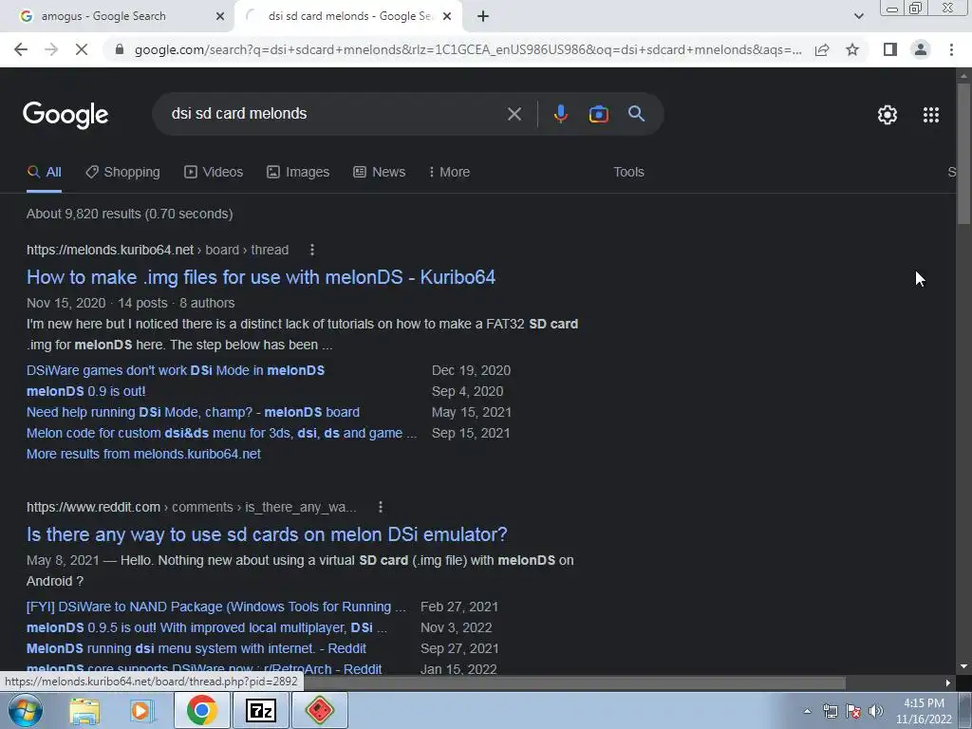The width and height of the screenshot is (972, 729).
Task: Open 'DSiWare games don't work DSi Mode' link
Action: [176, 371]
